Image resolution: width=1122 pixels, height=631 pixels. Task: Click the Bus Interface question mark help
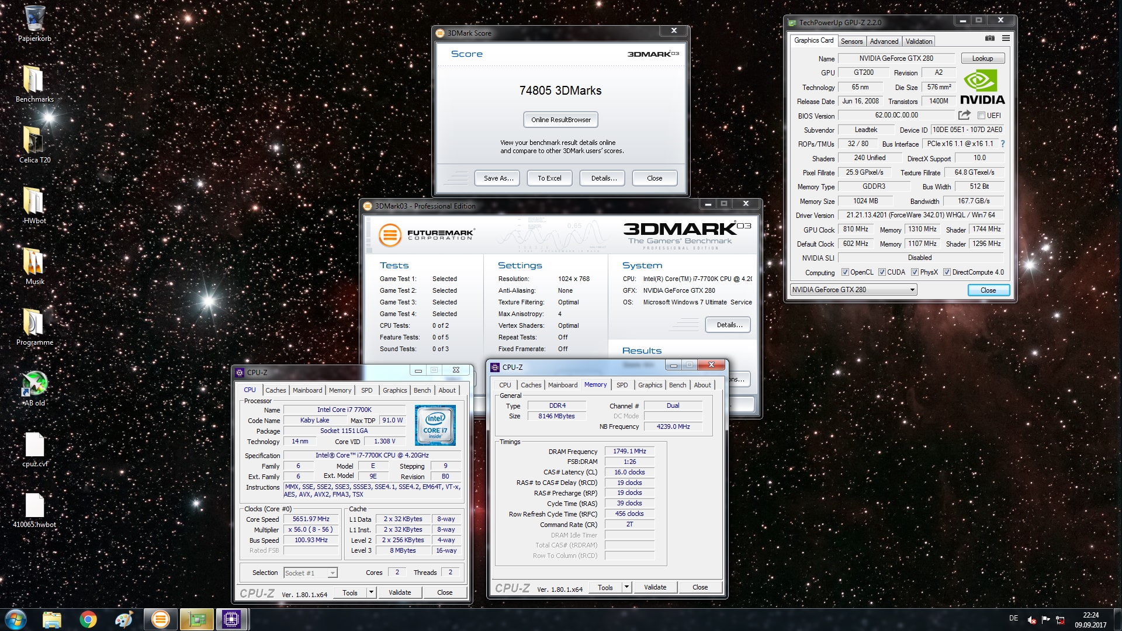[x=1003, y=144]
